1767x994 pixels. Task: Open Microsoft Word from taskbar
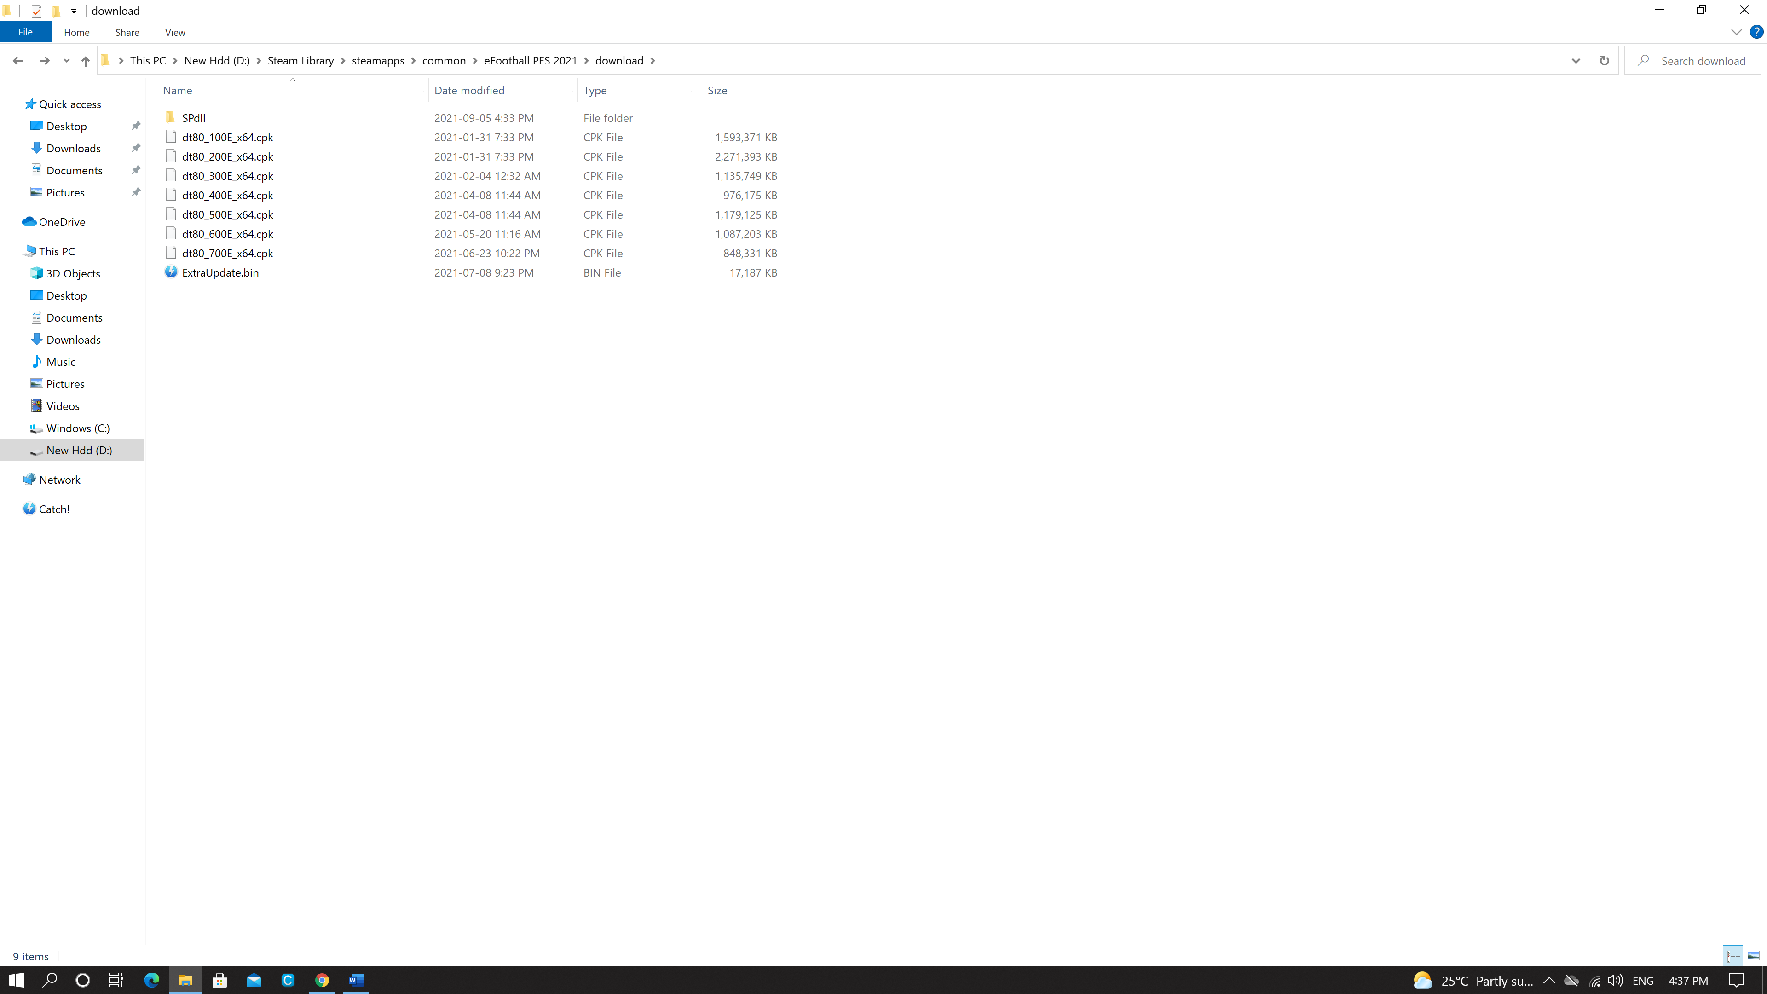coord(355,980)
